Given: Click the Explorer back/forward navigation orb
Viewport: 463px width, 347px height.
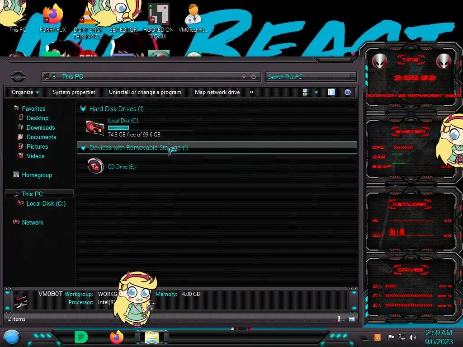Looking at the screenshot, I should (x=18, y=77).
